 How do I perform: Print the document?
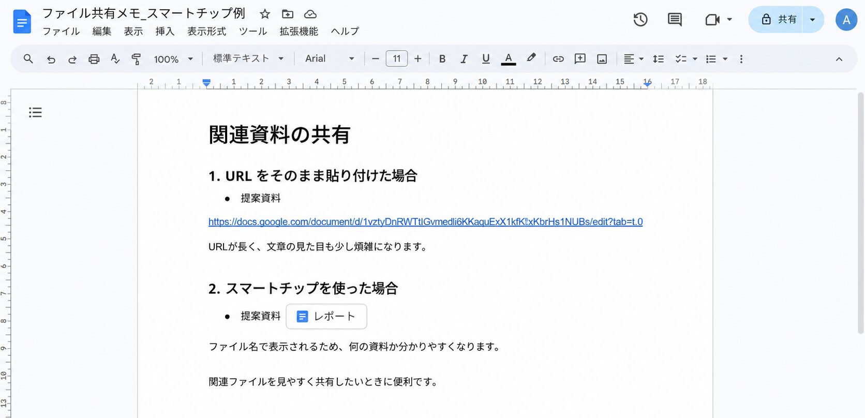(x=94, y=59)
